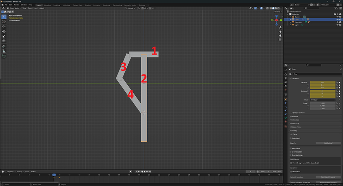Open the Physics properties tab
Viewport: 343px width, 186px height.
pyautogui.click(x=286, y=111)
